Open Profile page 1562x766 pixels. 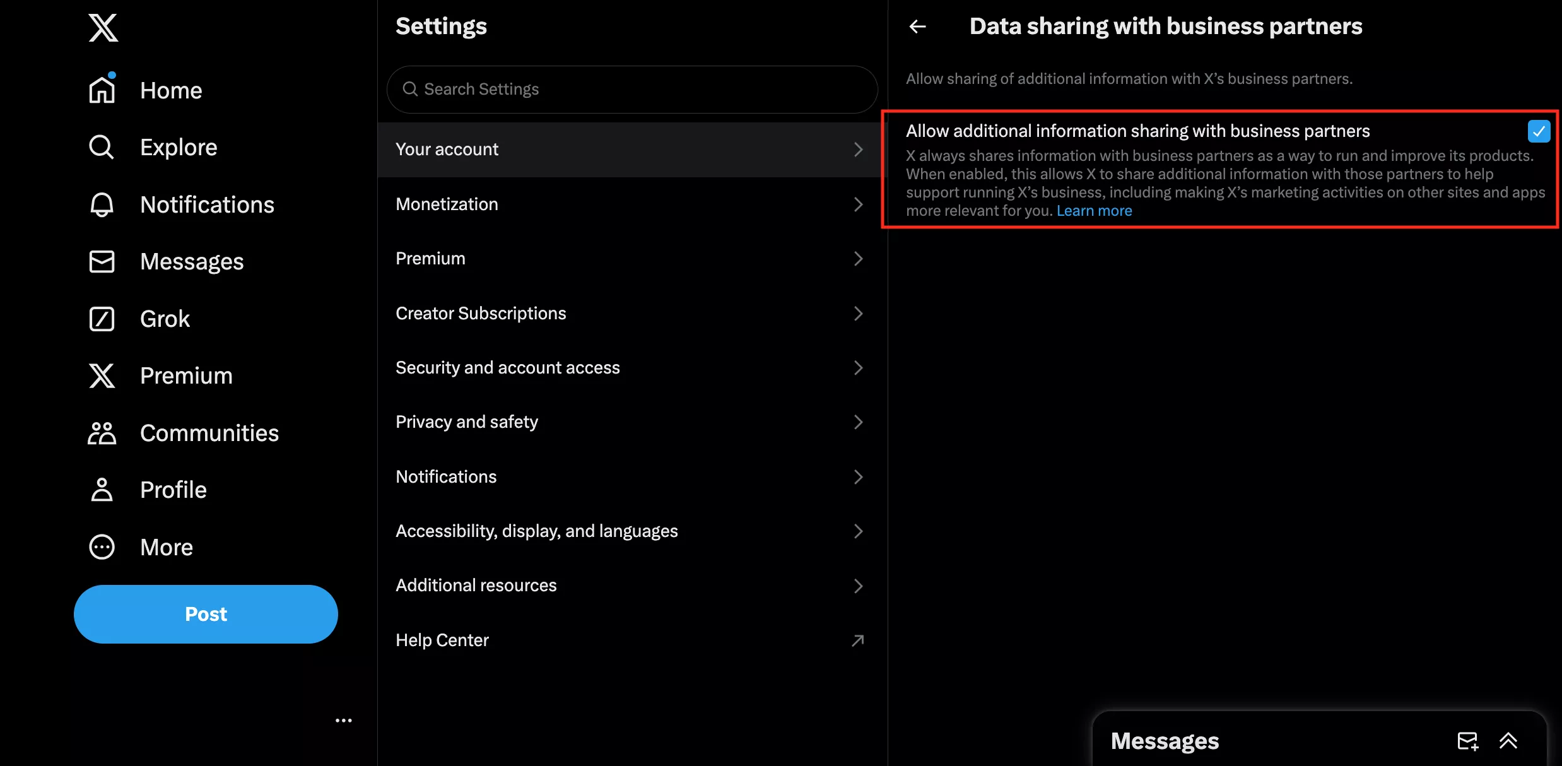(x=173, y=489)
